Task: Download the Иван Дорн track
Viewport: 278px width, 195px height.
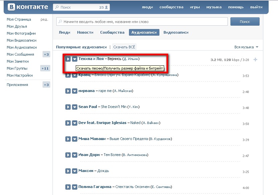Action: coord(75,155)
